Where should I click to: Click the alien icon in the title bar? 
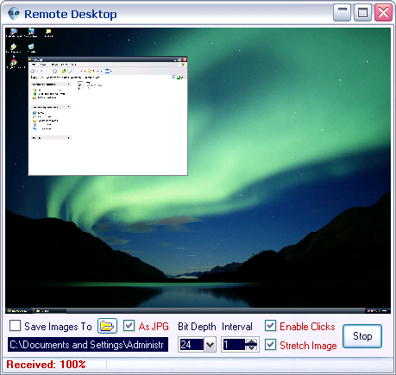pos(14,14)
